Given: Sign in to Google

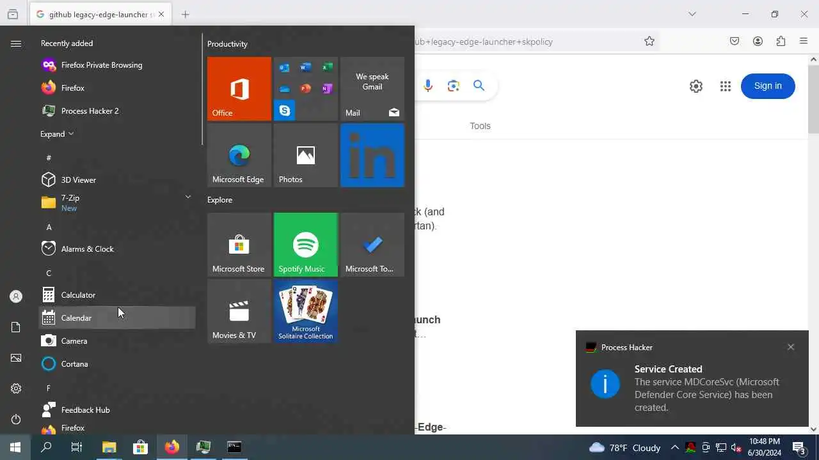Looking at the screenshot, I should point(768,86).
